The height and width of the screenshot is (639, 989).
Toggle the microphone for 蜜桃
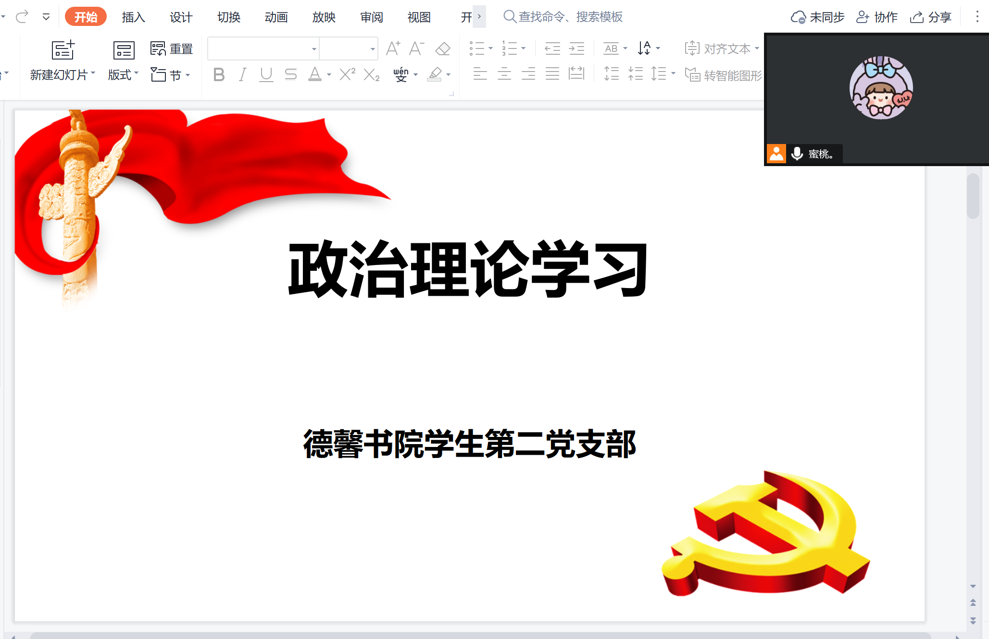click(797, 154)
